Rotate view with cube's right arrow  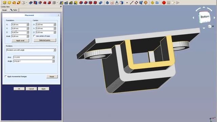pyautogui.click(x=214, y=18)
